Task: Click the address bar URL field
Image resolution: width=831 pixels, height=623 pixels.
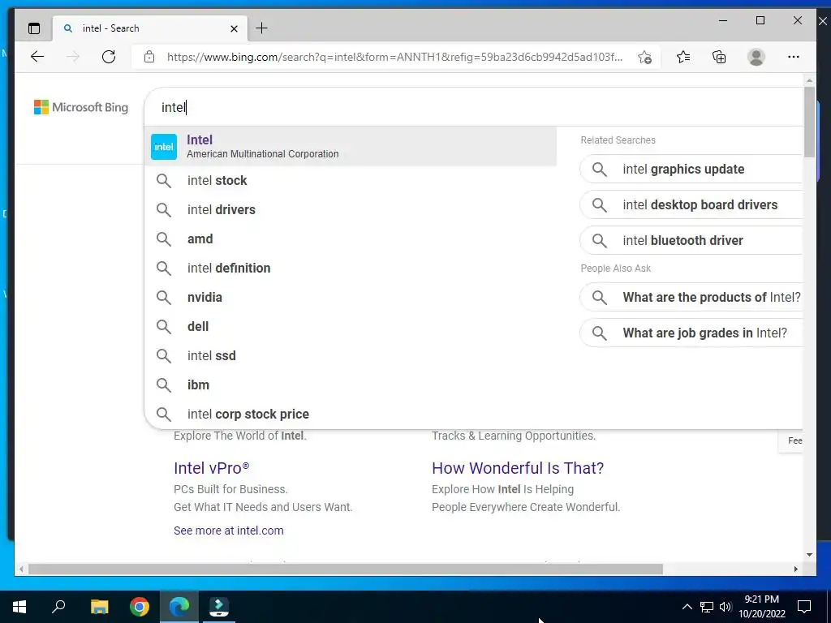Action: (x=395, y=57)
